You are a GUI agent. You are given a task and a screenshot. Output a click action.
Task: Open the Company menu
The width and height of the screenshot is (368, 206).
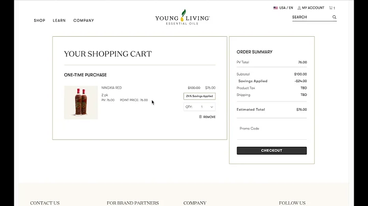[x=83, y=20]
